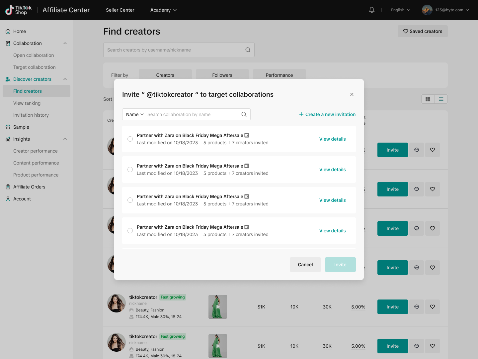
Task: Switch to list view layout icon
Action: click(441, 99)
